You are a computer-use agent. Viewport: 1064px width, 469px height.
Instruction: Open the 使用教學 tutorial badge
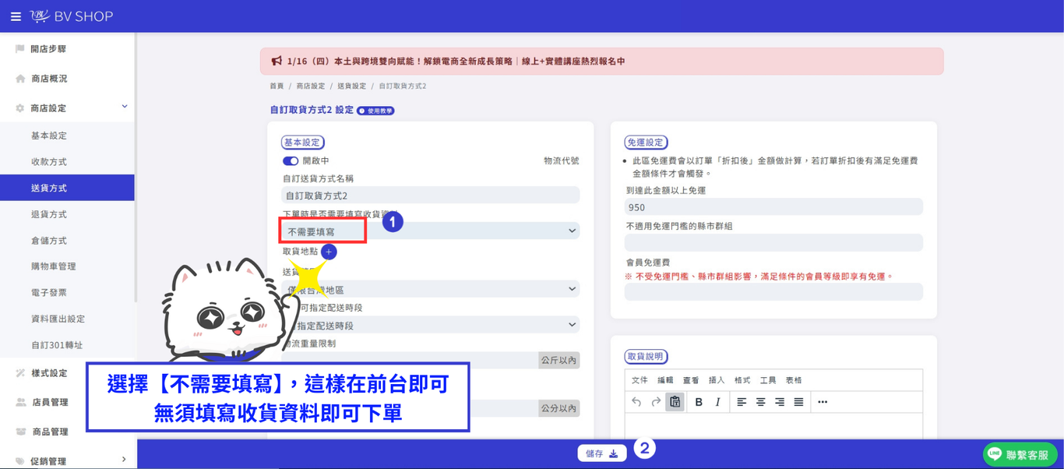pyautogui.click(x=376, y=111)
